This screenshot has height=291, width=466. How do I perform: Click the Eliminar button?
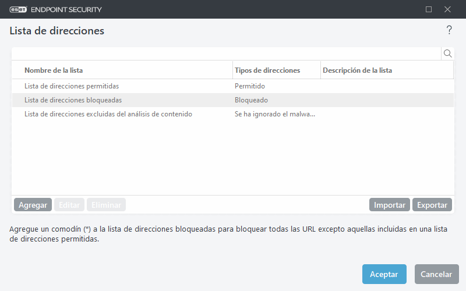pos(106,205)
